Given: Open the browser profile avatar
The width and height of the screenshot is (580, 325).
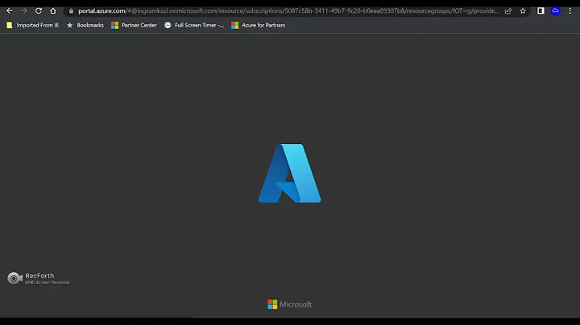Looking at the screenshot, I should click(555, 10).
